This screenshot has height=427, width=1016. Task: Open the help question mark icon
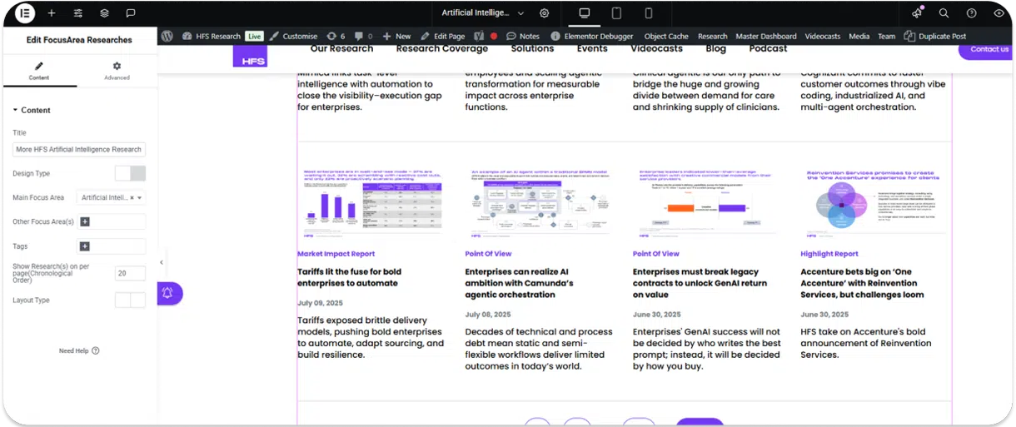(x=971, y=13)
